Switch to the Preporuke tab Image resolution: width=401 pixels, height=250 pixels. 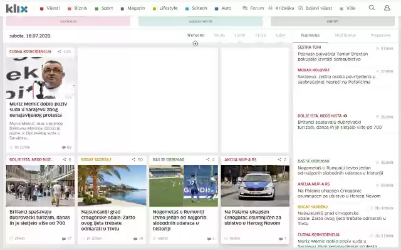tap(380, 35)
